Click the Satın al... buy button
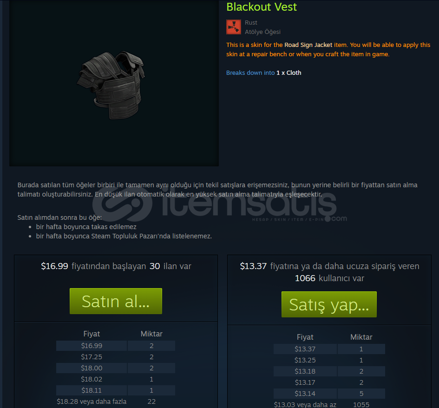This screenshot has width=439, height=408. (116, 301)
